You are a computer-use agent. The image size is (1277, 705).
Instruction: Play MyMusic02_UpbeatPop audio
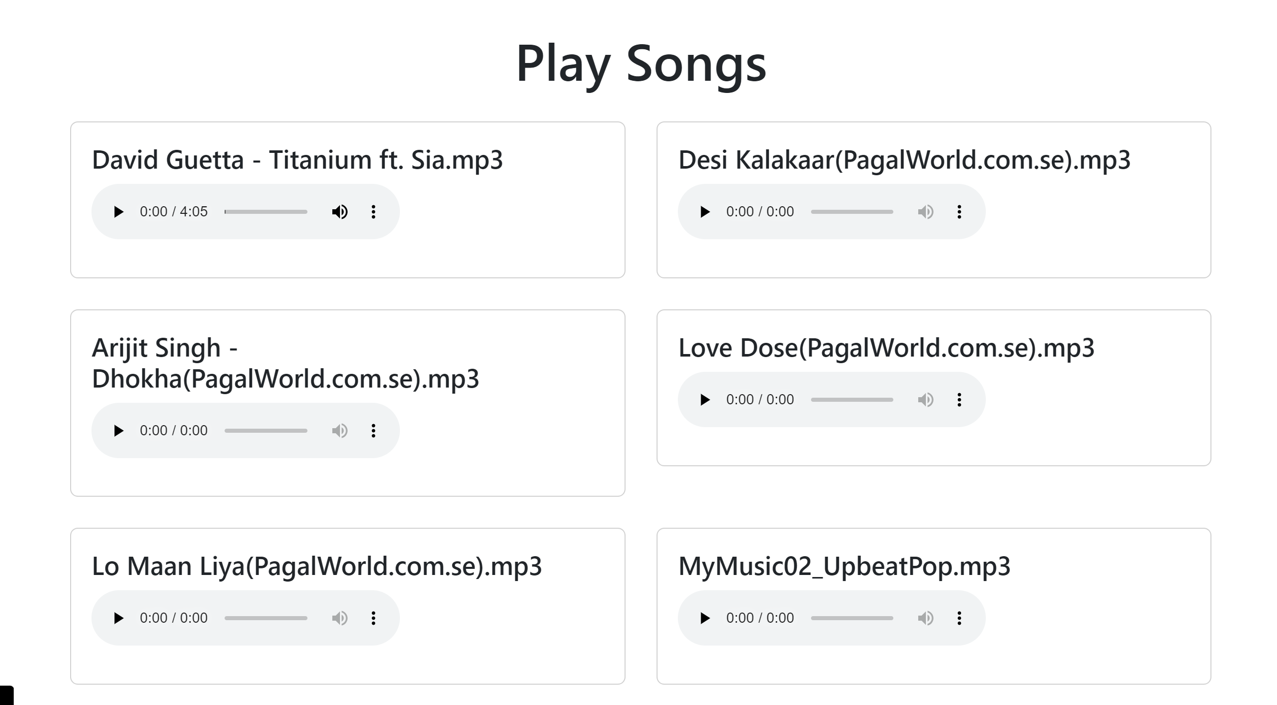coord(705,618)
